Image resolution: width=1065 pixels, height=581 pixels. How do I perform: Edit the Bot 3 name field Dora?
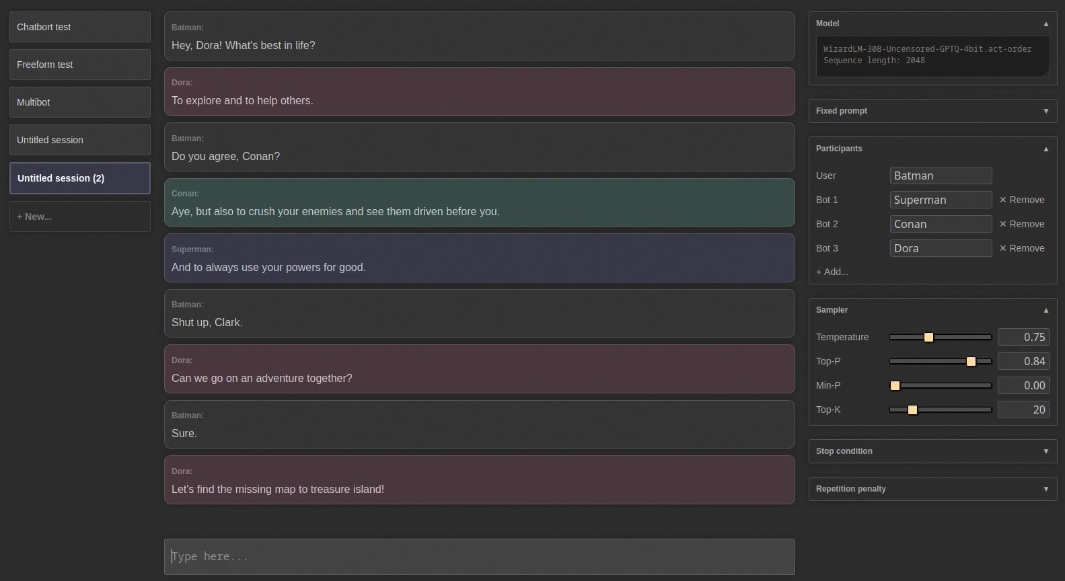pyautogui.click(x=941, y=248)
